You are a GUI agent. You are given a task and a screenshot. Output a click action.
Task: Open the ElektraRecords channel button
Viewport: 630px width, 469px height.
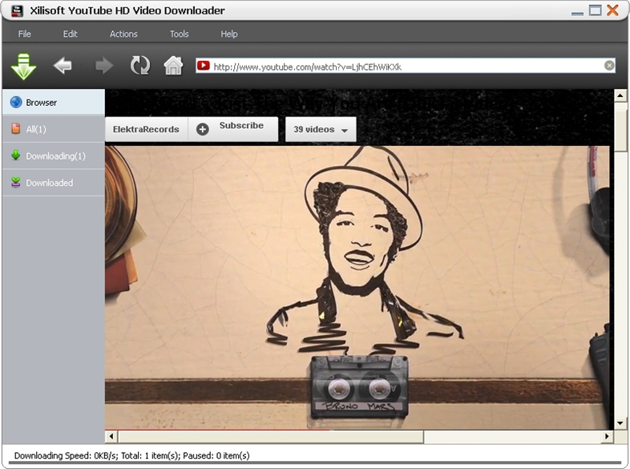[x=146, y=129]
